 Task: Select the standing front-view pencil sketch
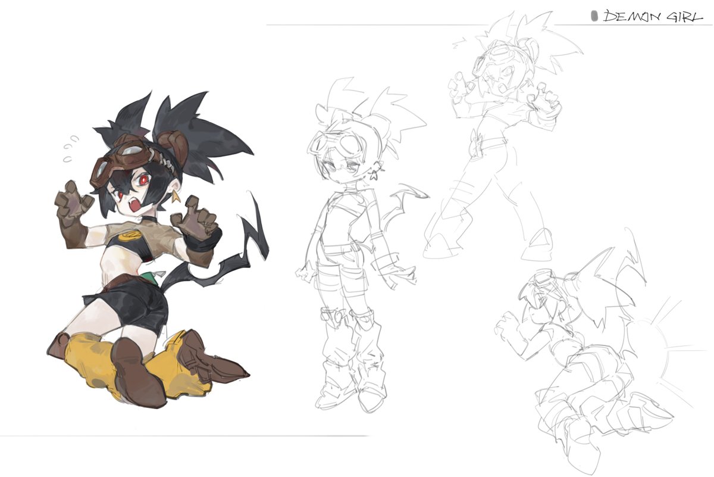pos(362,244)
